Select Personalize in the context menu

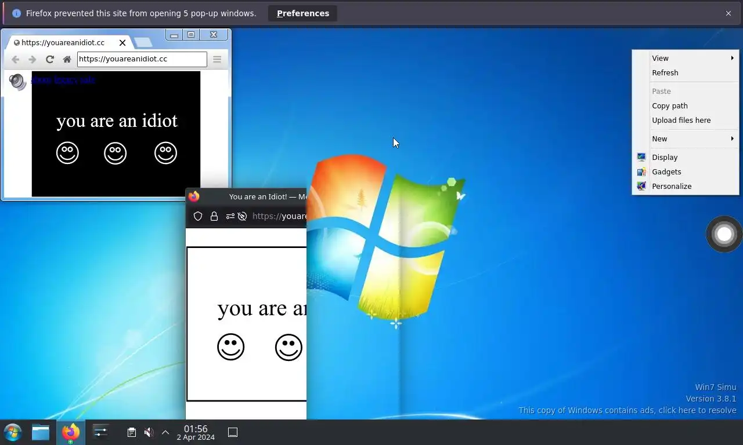coord(686,186)
